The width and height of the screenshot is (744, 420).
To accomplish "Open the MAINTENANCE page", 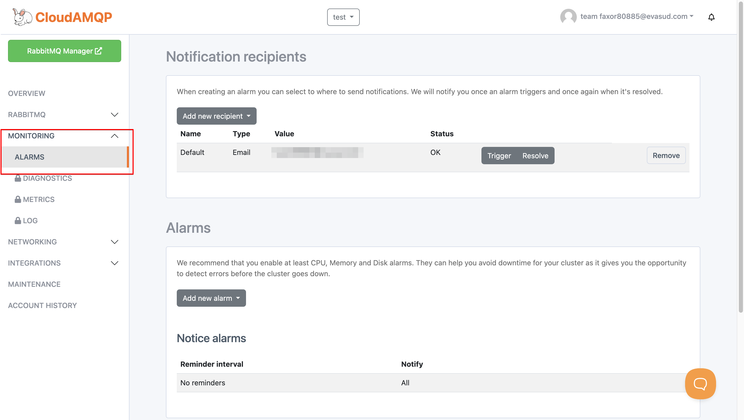I will (34, 284).
